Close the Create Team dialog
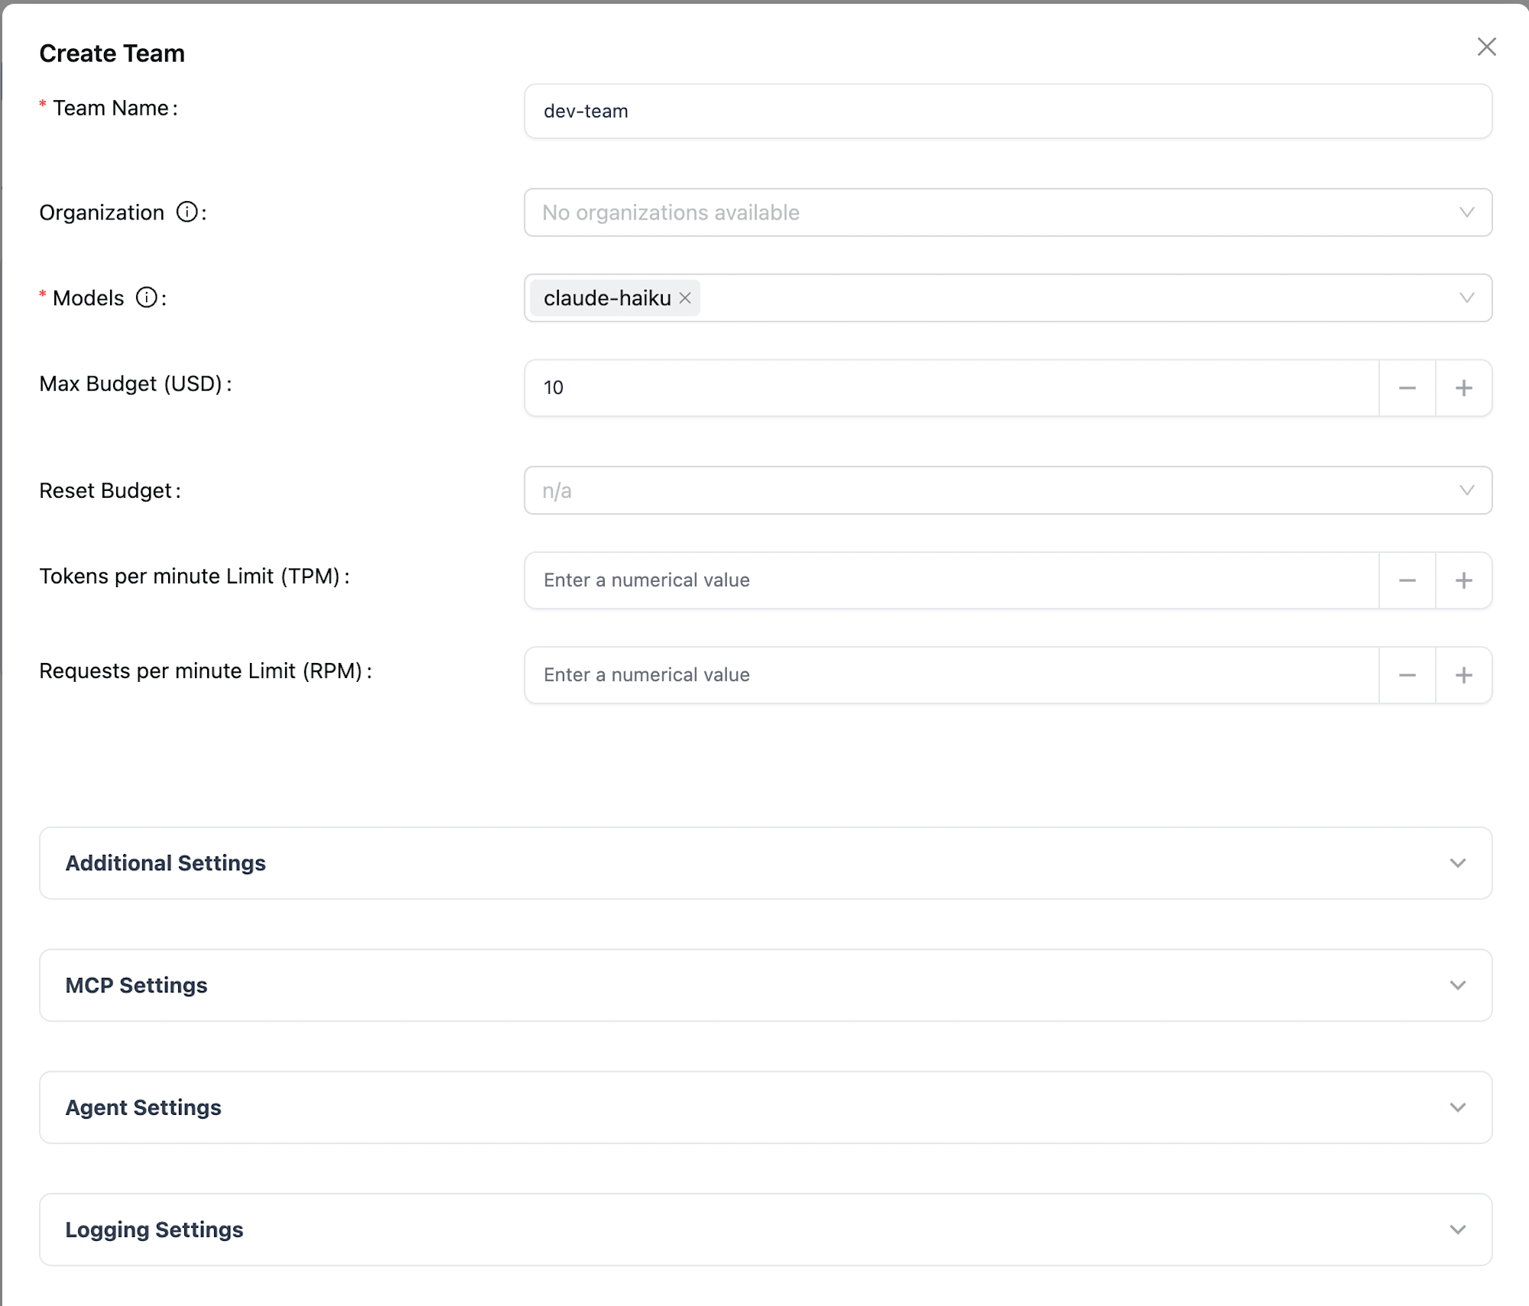1529x1306 pixels. point(1486,47)
